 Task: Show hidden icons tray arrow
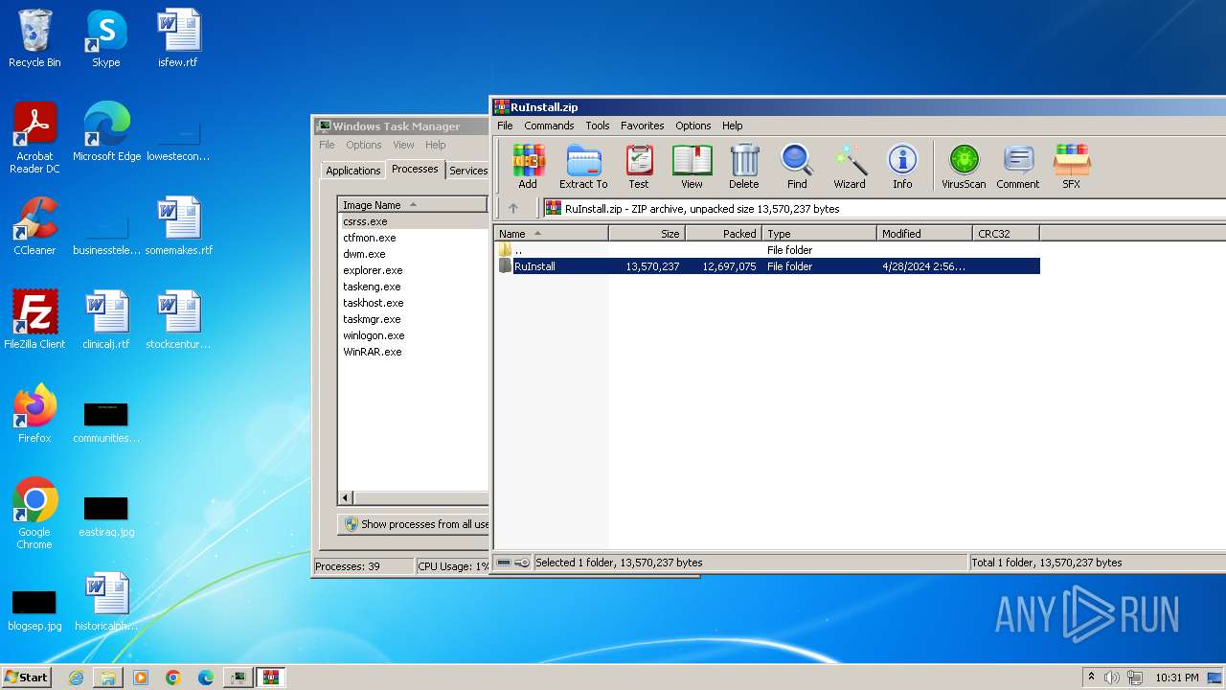1091,678
